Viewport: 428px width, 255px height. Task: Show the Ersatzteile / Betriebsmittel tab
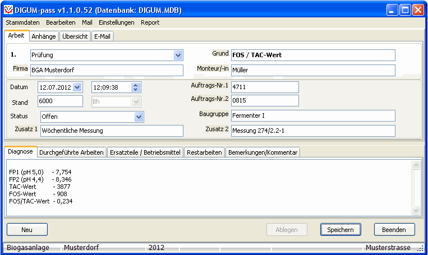(x=145, y=152)
